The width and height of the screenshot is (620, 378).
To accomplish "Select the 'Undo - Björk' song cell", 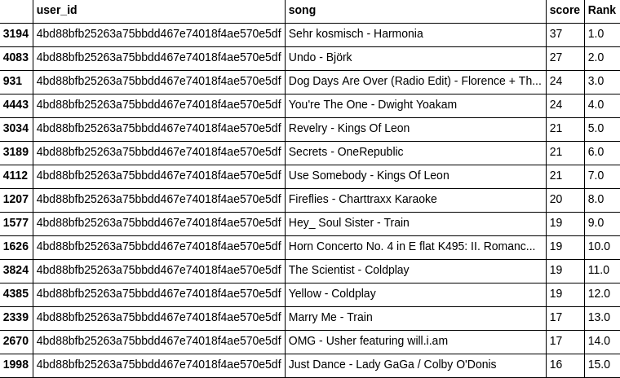I will tap(321, 58).
